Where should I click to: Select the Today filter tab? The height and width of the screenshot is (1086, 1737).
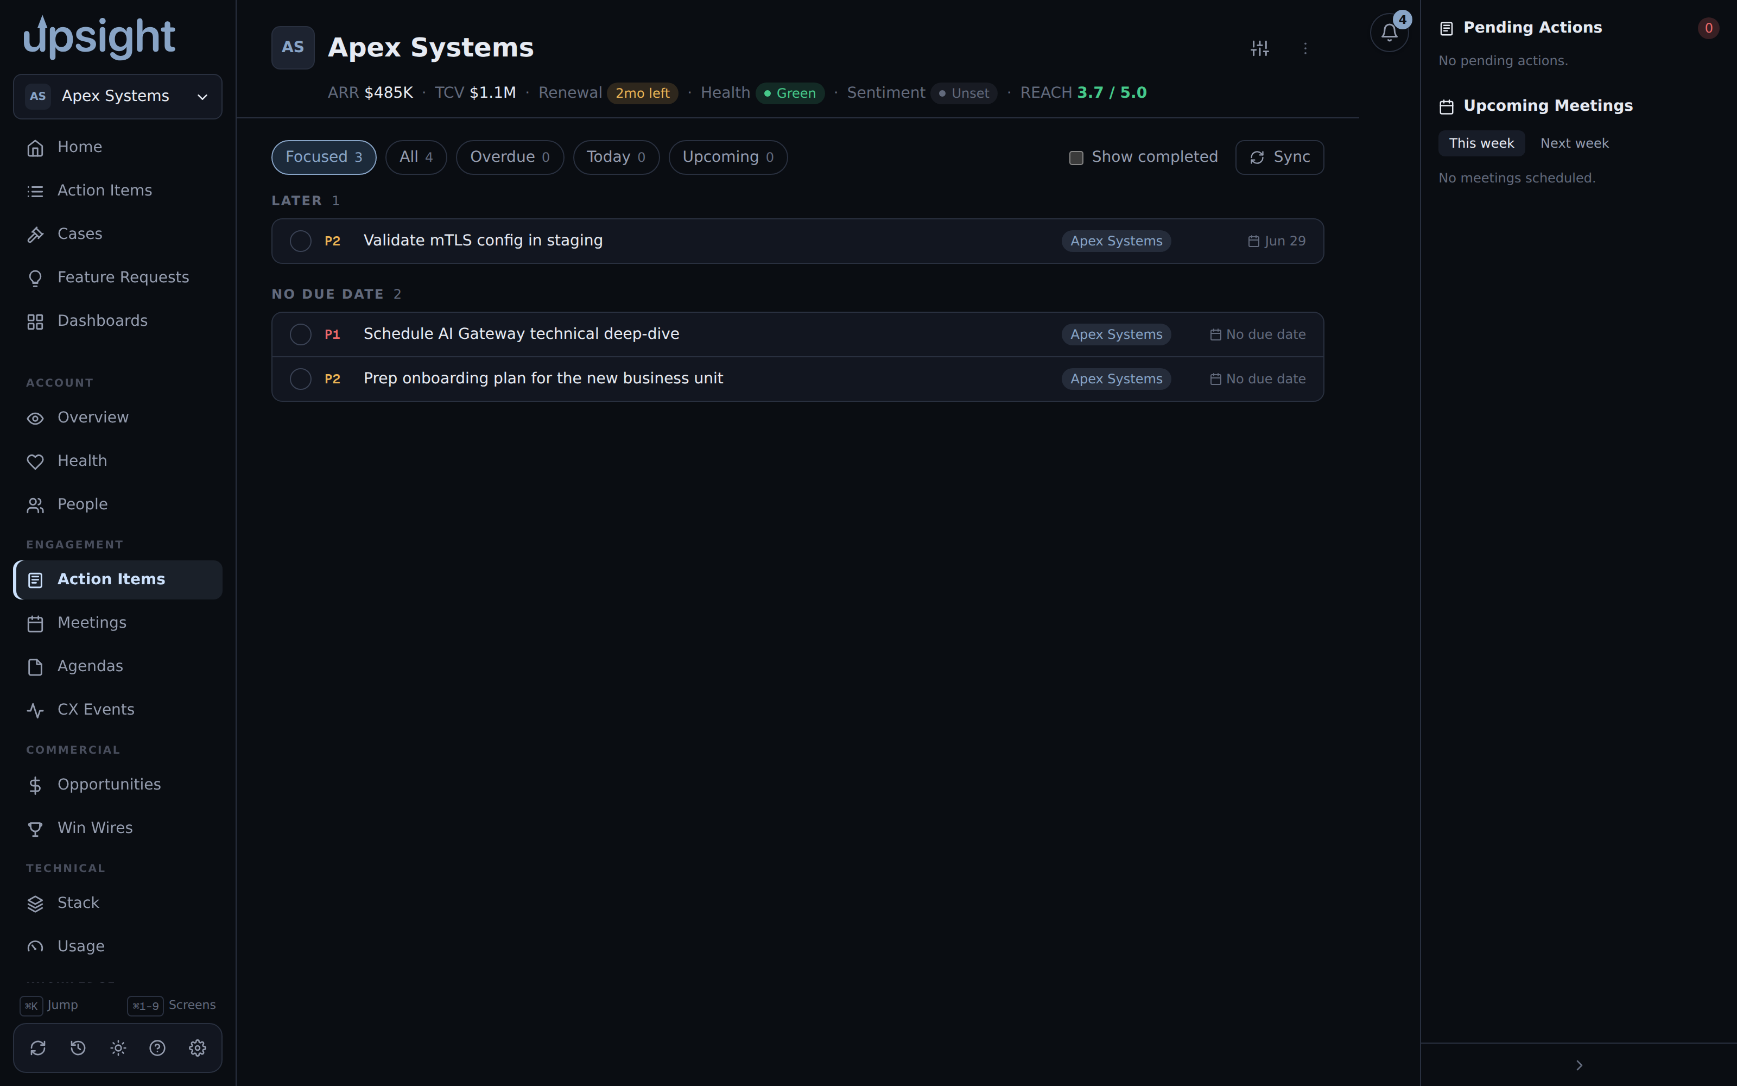tap(616, 157)
